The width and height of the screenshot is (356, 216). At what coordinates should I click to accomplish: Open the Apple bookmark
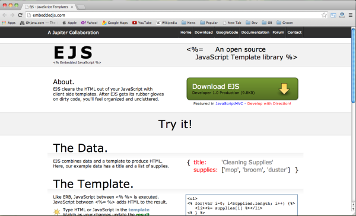(x=69, y=23)
